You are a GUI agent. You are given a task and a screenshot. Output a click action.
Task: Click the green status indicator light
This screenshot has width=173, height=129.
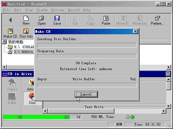coord(132,117)
